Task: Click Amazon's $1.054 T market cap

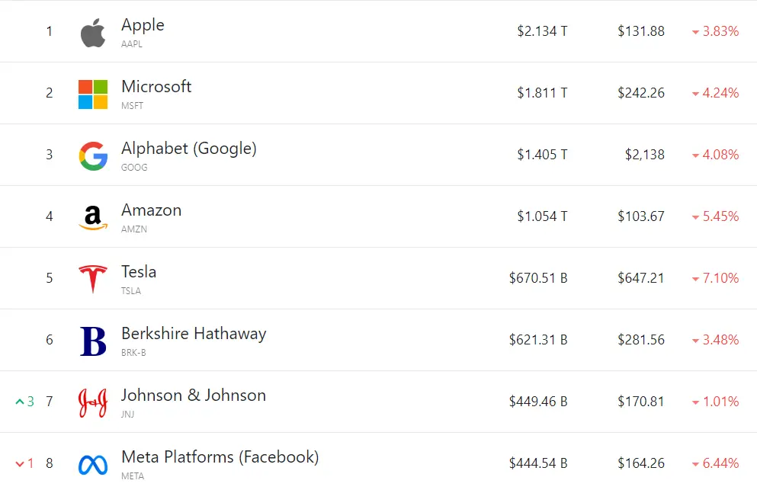Action: [542, 216]
